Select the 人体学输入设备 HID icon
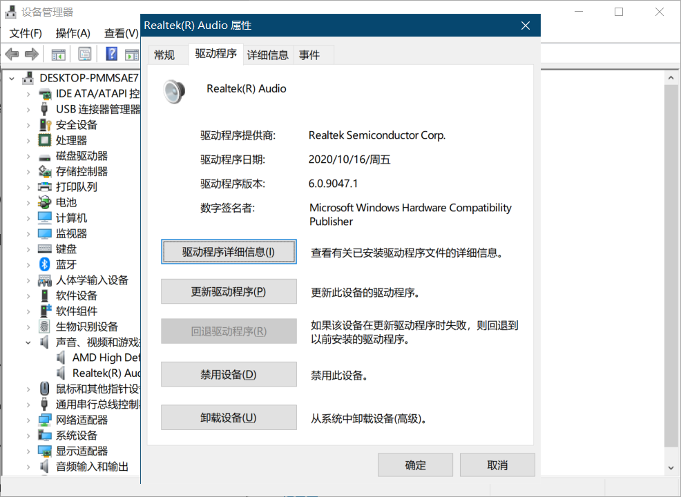The image size is (681, 497). [45, 280]
